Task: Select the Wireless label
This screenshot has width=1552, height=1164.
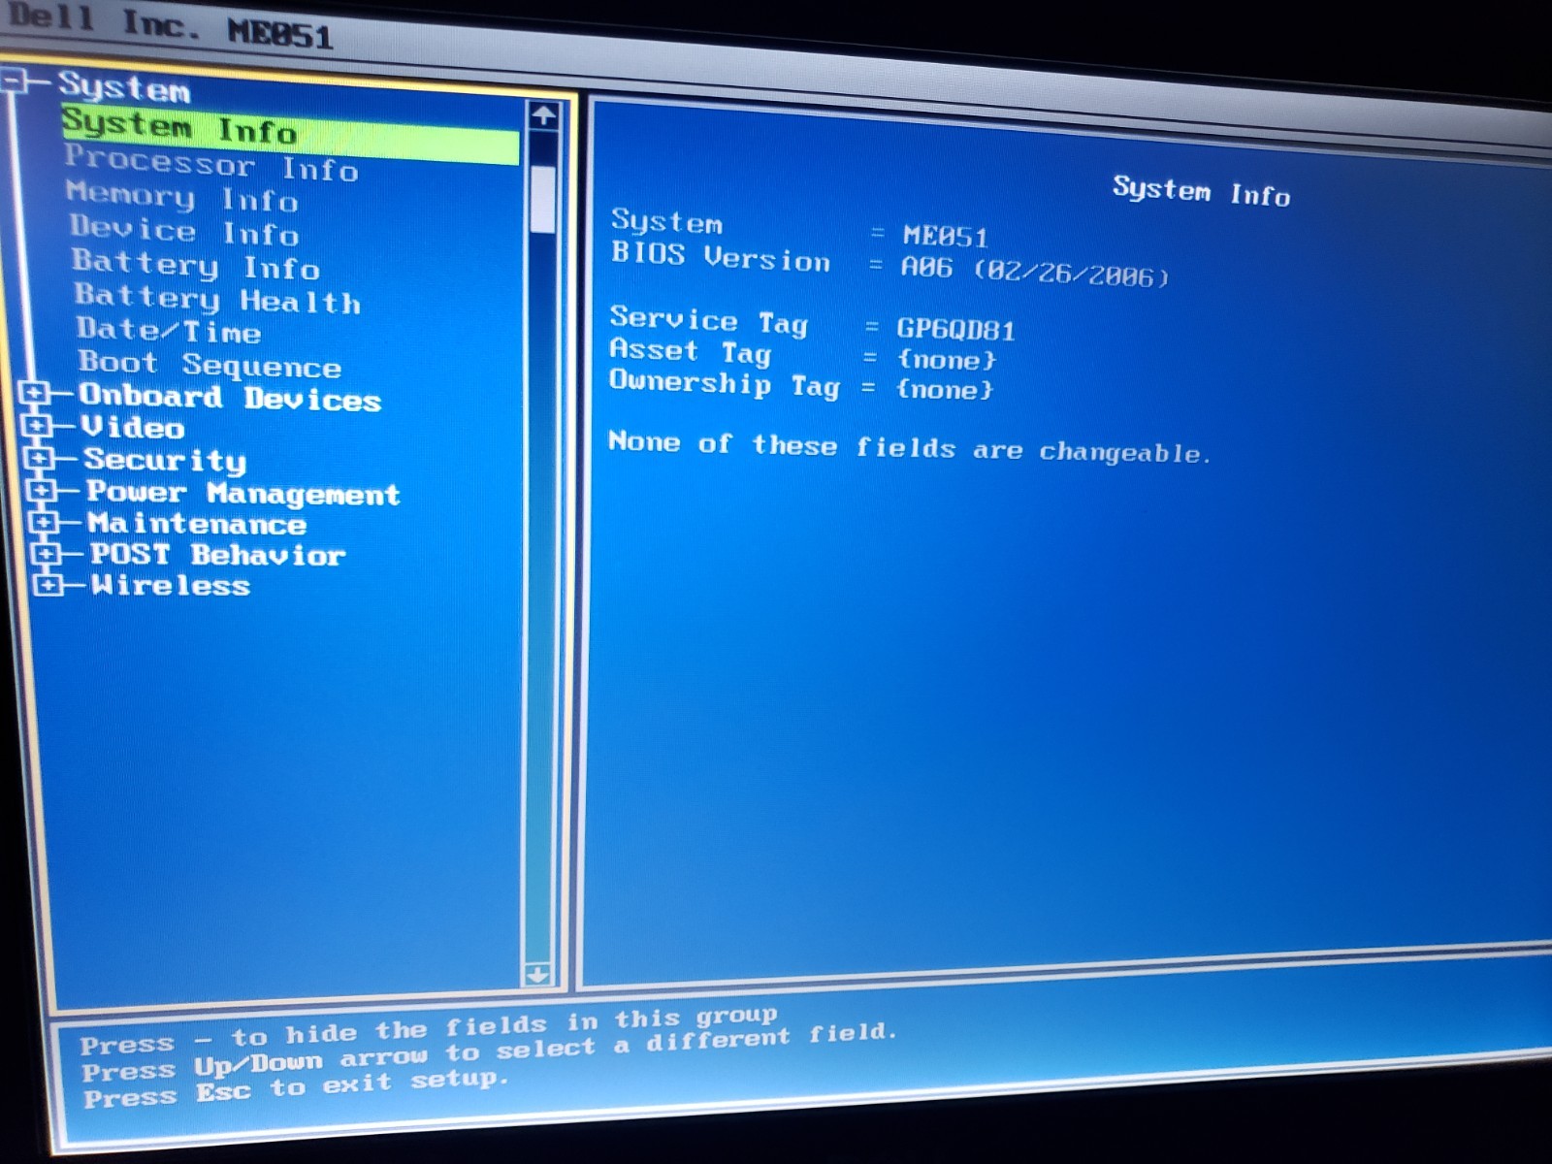Action: pos(171,585)
